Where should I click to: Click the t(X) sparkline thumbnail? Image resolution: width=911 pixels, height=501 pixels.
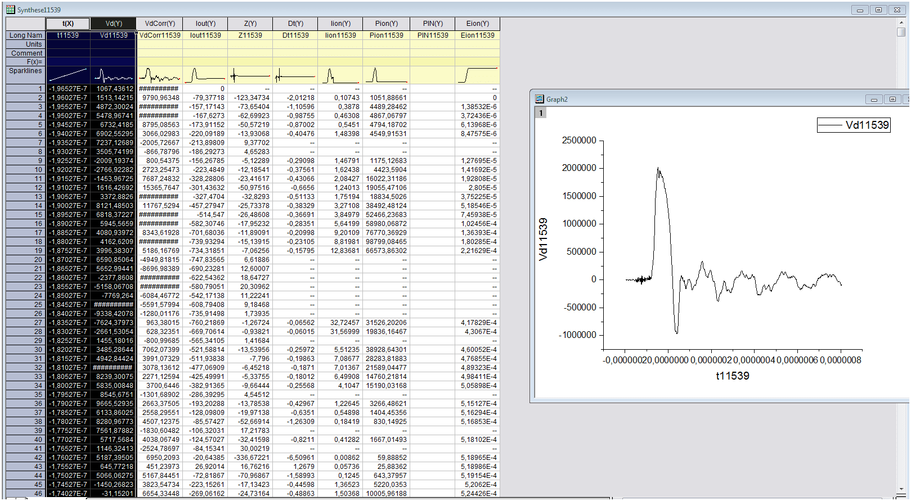68,75
